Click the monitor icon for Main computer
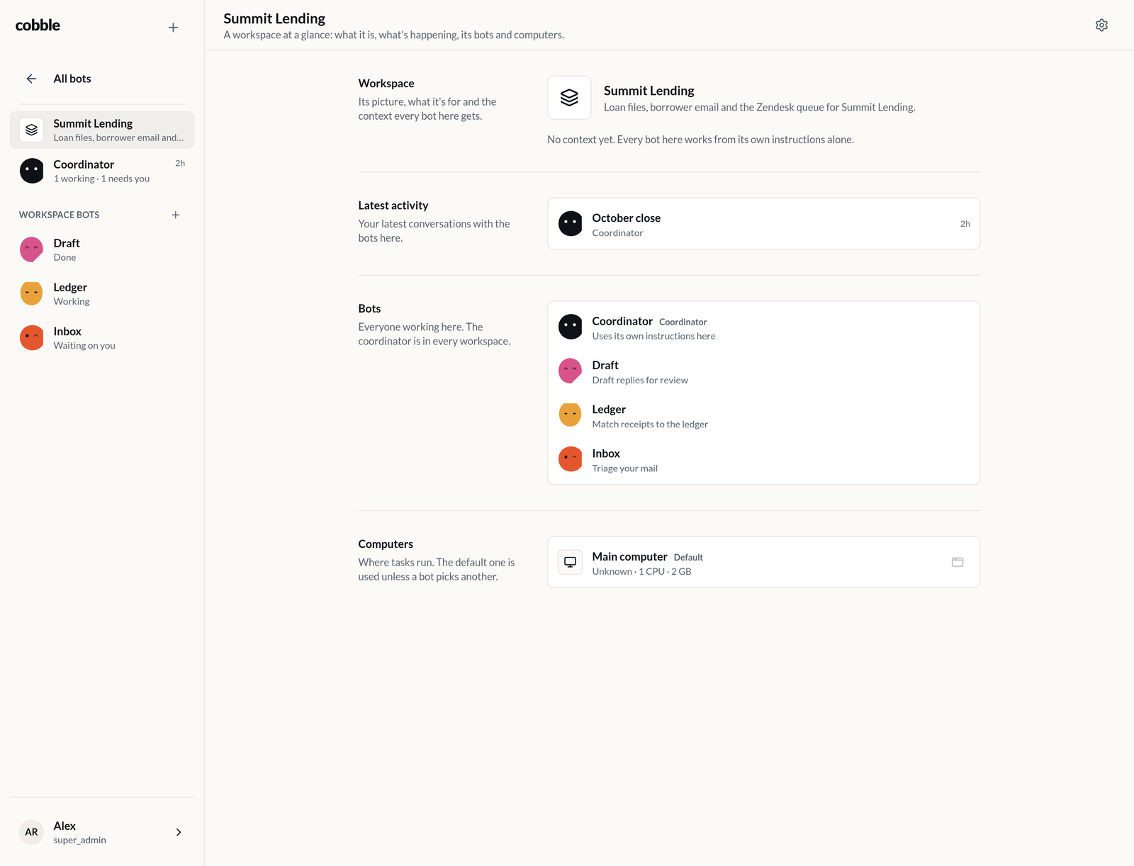The image size is (1134, 866). pyautogui.click(x=570, y=562)
